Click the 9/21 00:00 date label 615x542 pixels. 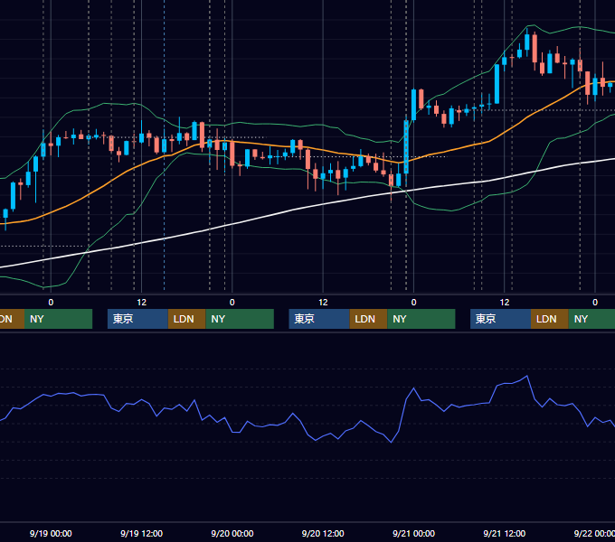[414, 533]
